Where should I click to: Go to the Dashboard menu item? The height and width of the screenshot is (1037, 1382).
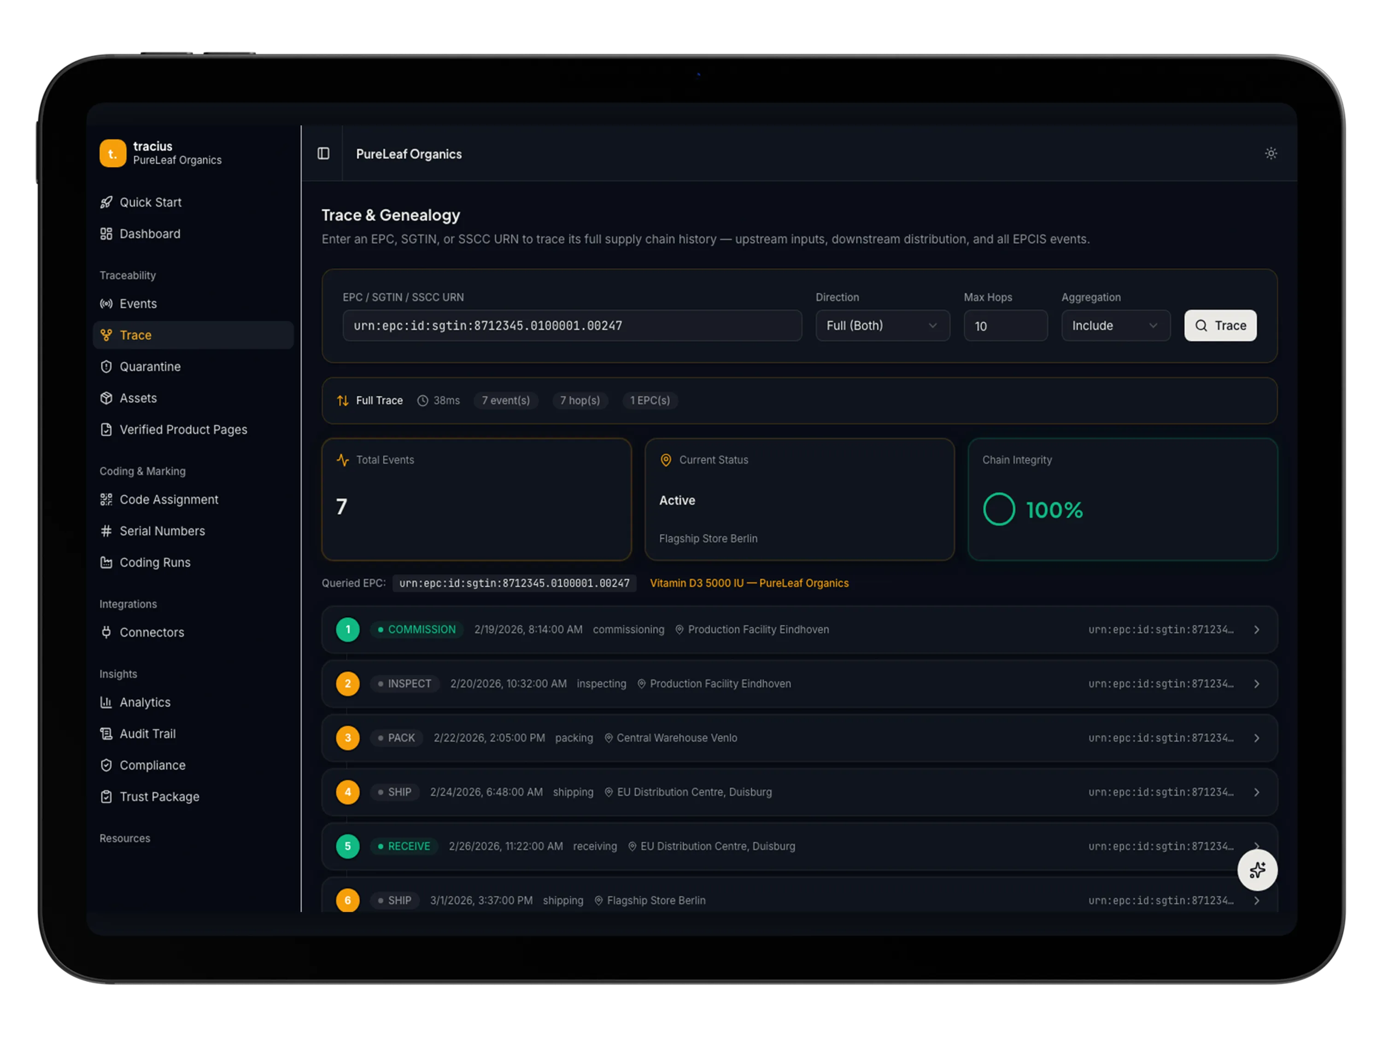(x=149, y=234)
